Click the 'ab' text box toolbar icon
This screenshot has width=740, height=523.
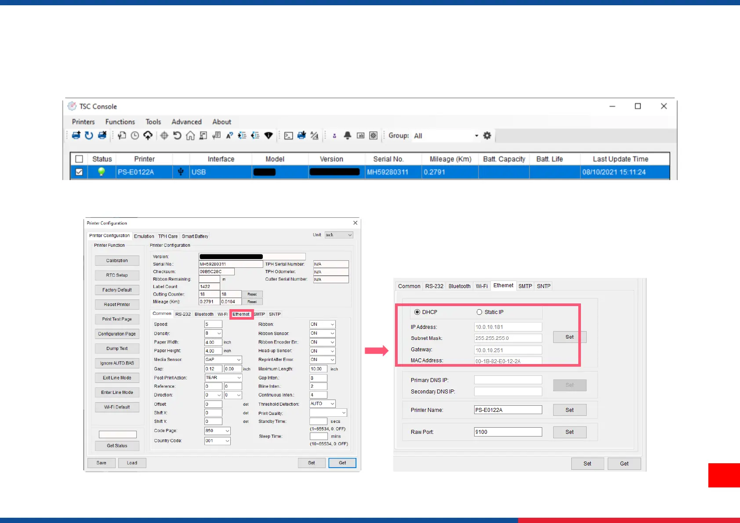click(x=360, y=136)
